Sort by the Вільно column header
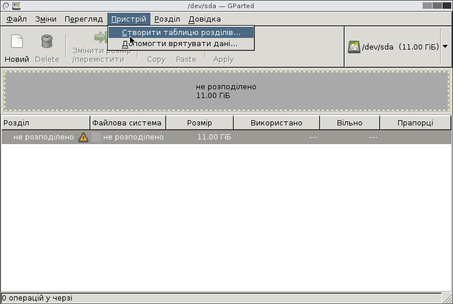 pyautogui.click(x=350, y=123)
